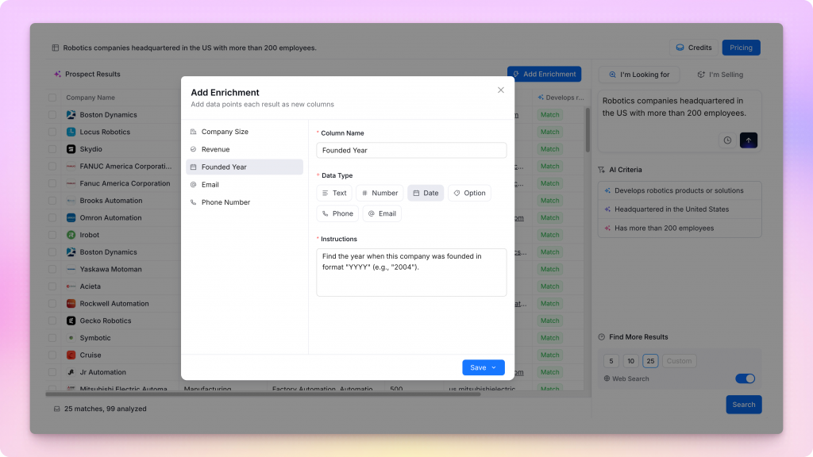Switch to the I'm Selling tab

tap(720, 75)
